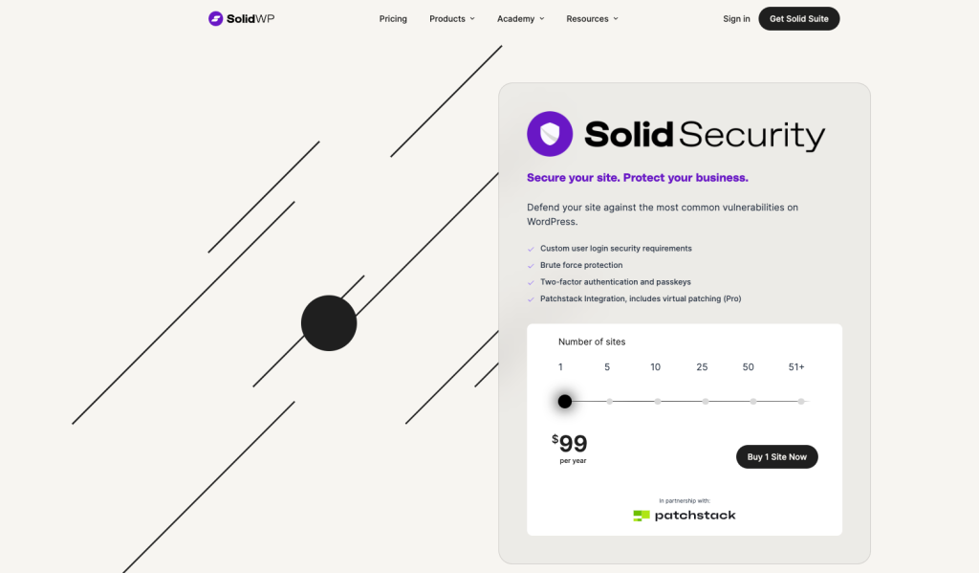The height and width of the screenshot is (573, 979).
Task: Click the Sign in link
Action: (735, 17)
